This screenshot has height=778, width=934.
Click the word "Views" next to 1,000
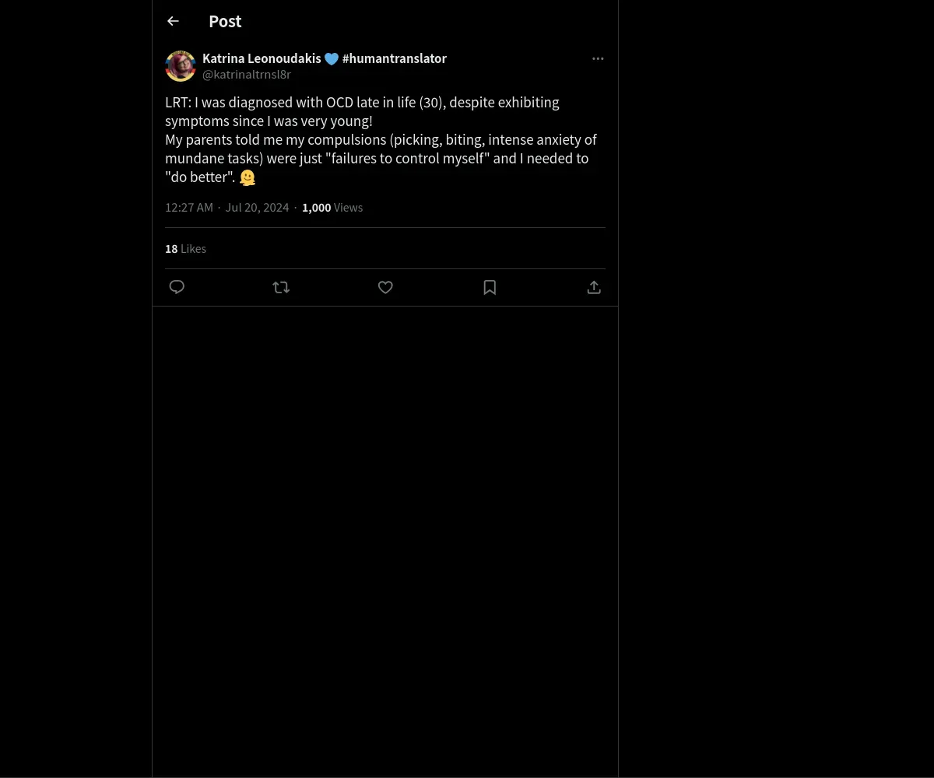tap(348, 207)
